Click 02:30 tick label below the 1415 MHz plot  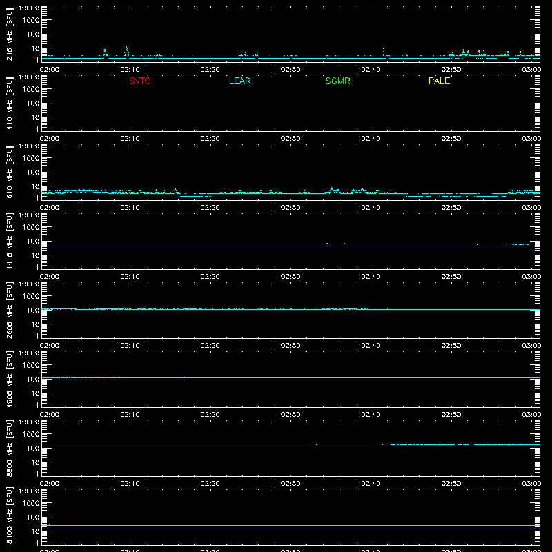[290, 277]
